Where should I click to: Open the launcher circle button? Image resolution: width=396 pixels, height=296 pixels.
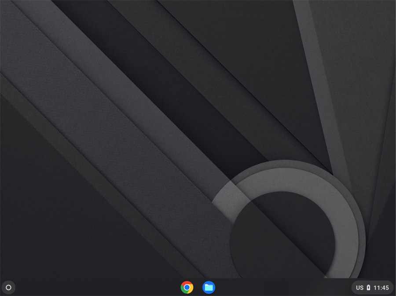(8, 287)
